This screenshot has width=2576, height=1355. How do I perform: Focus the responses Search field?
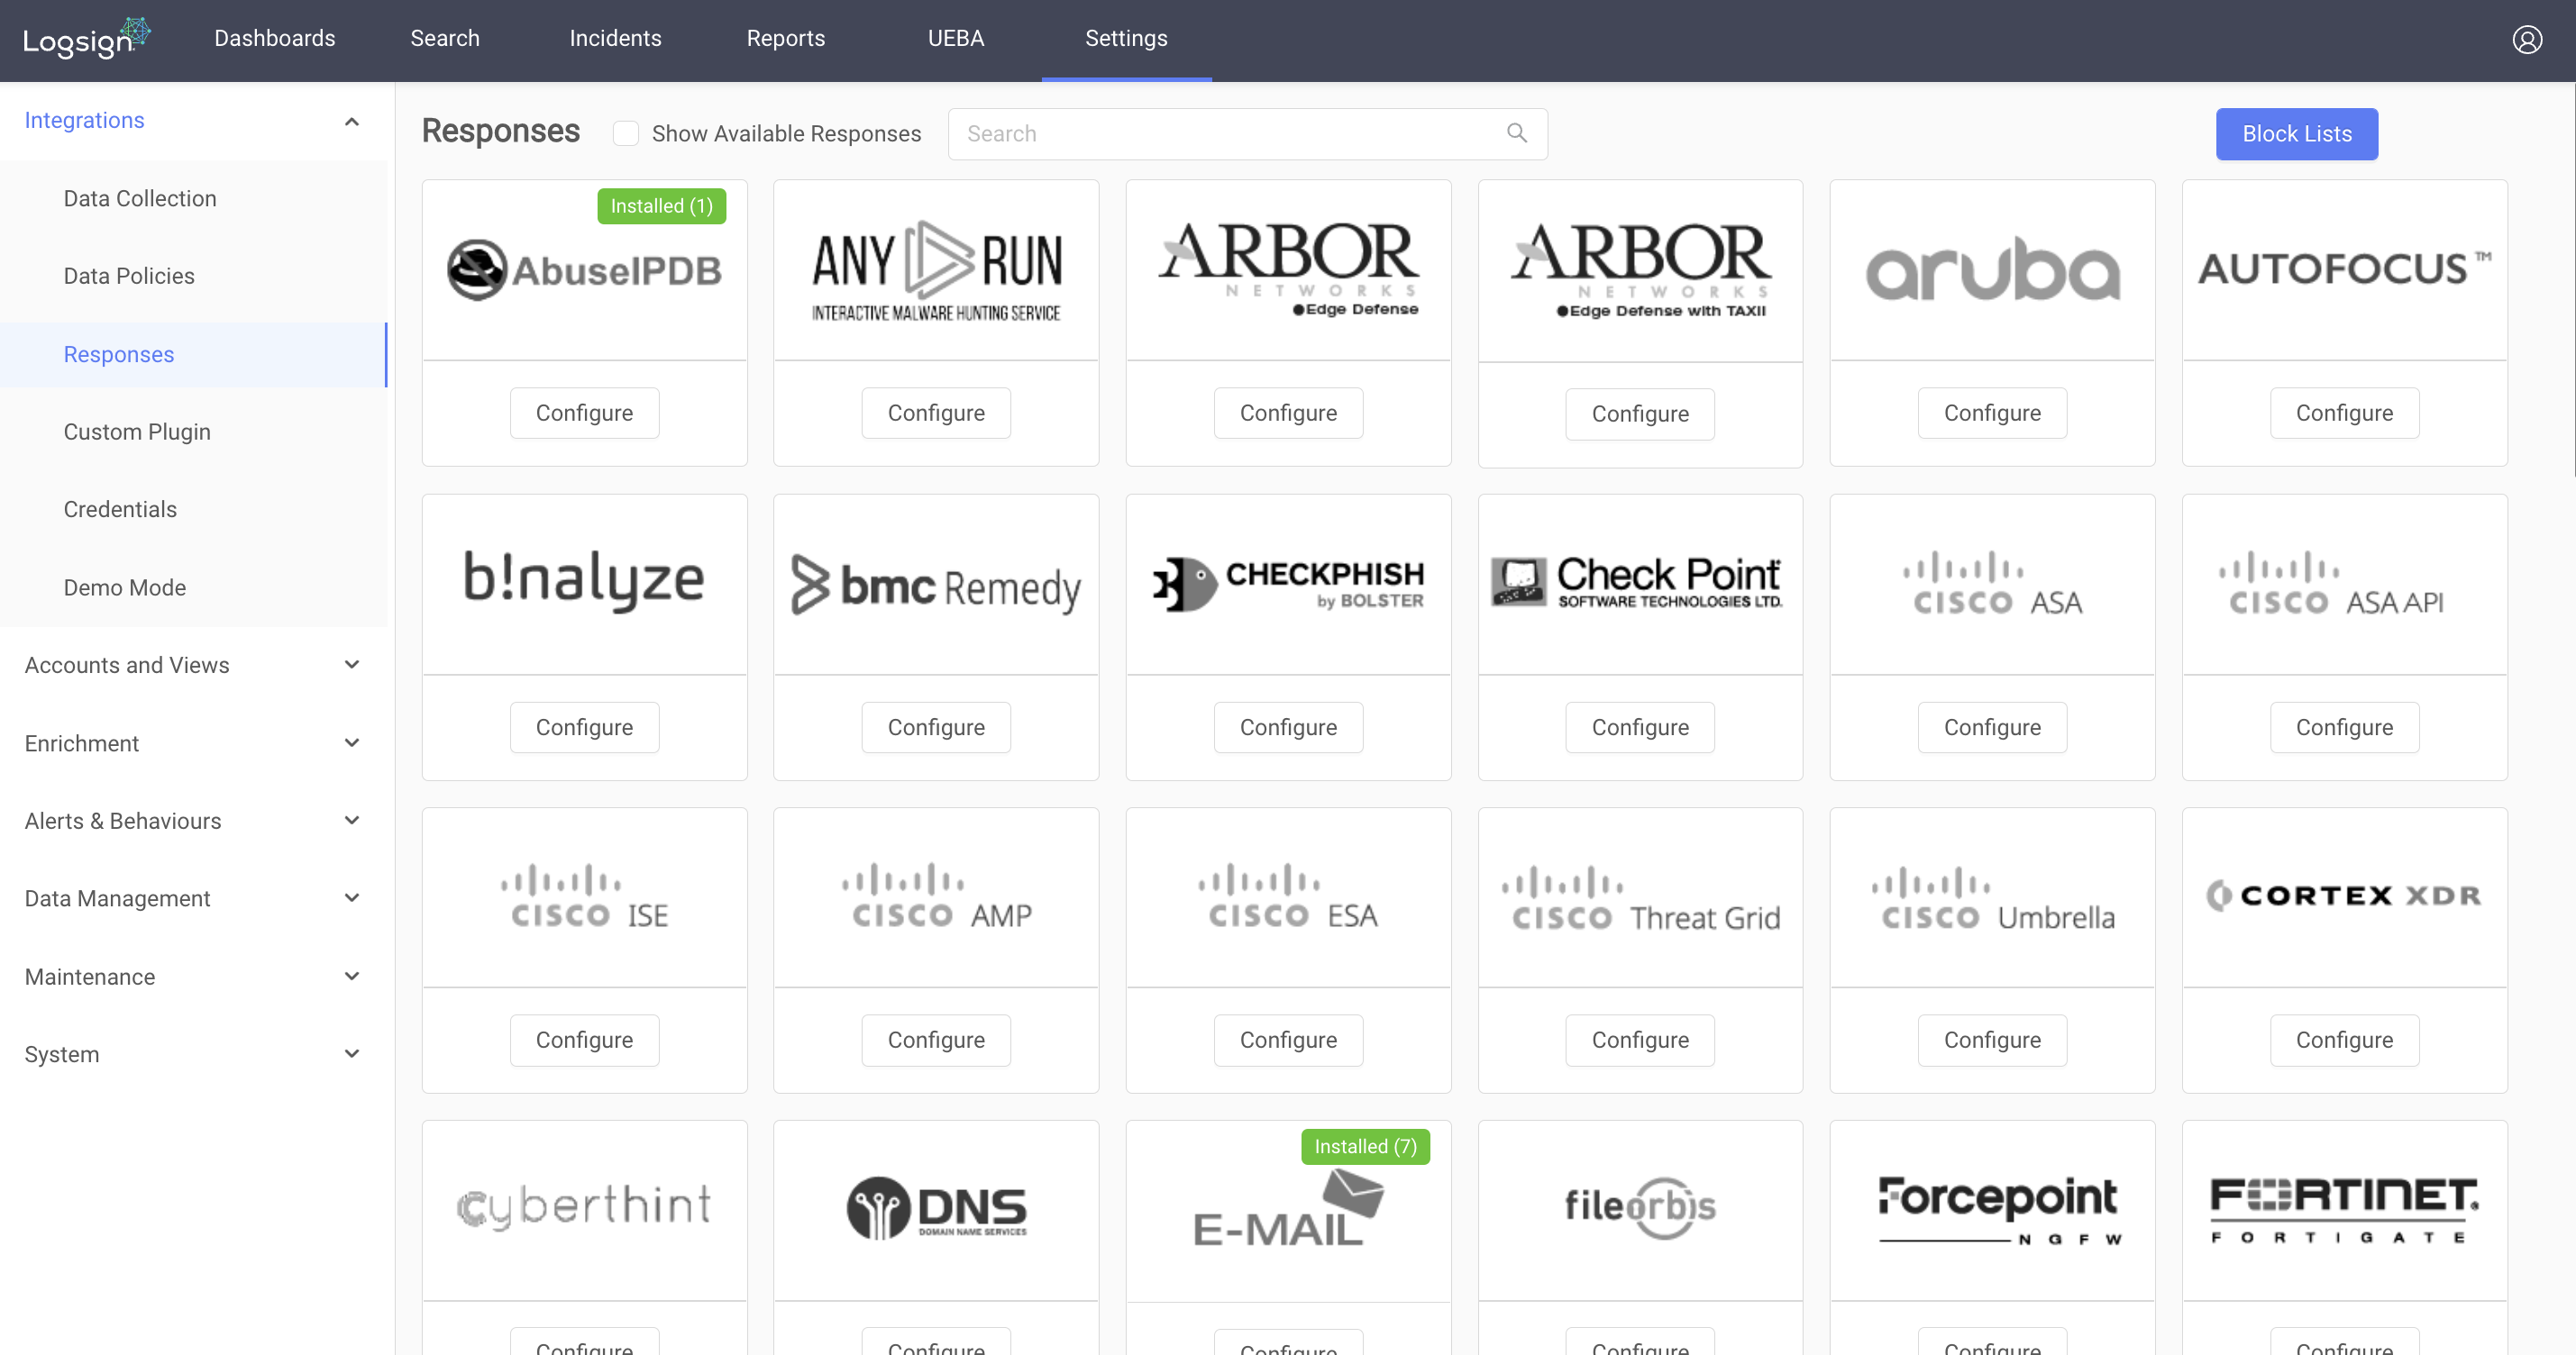pyautogui.click(x=1247, y=133)
